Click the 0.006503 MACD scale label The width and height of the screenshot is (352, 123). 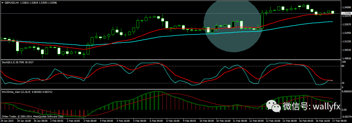point(346,92)
